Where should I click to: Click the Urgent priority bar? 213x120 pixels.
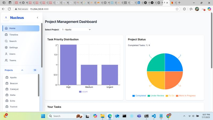(x=110, y=75)
